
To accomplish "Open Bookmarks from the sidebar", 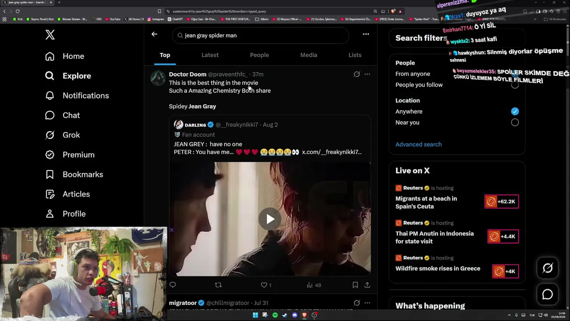I will (74, 174).
